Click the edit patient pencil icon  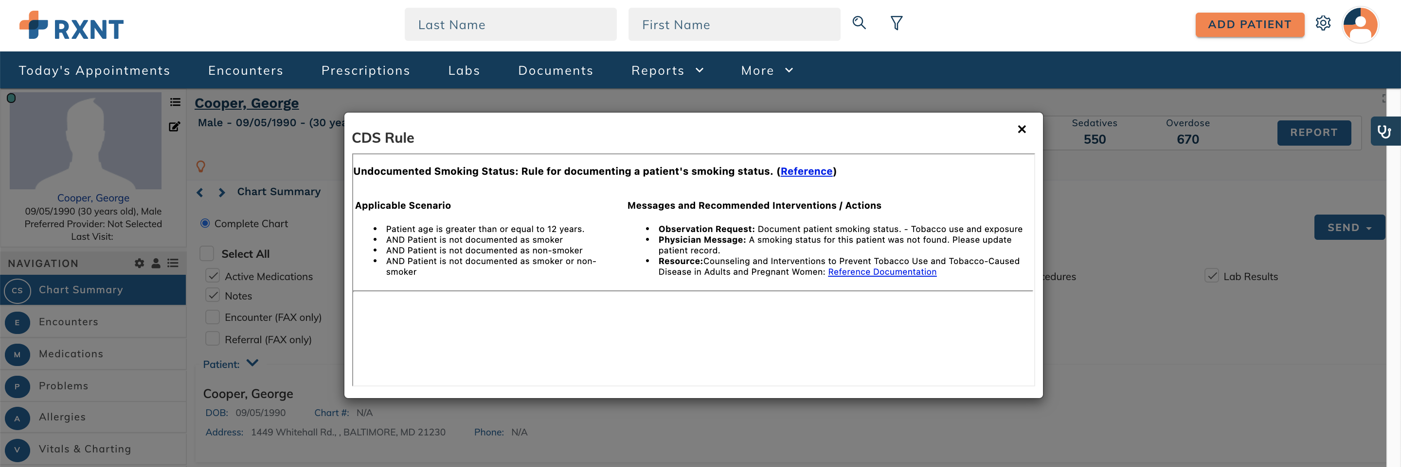(x=175, y=127)
